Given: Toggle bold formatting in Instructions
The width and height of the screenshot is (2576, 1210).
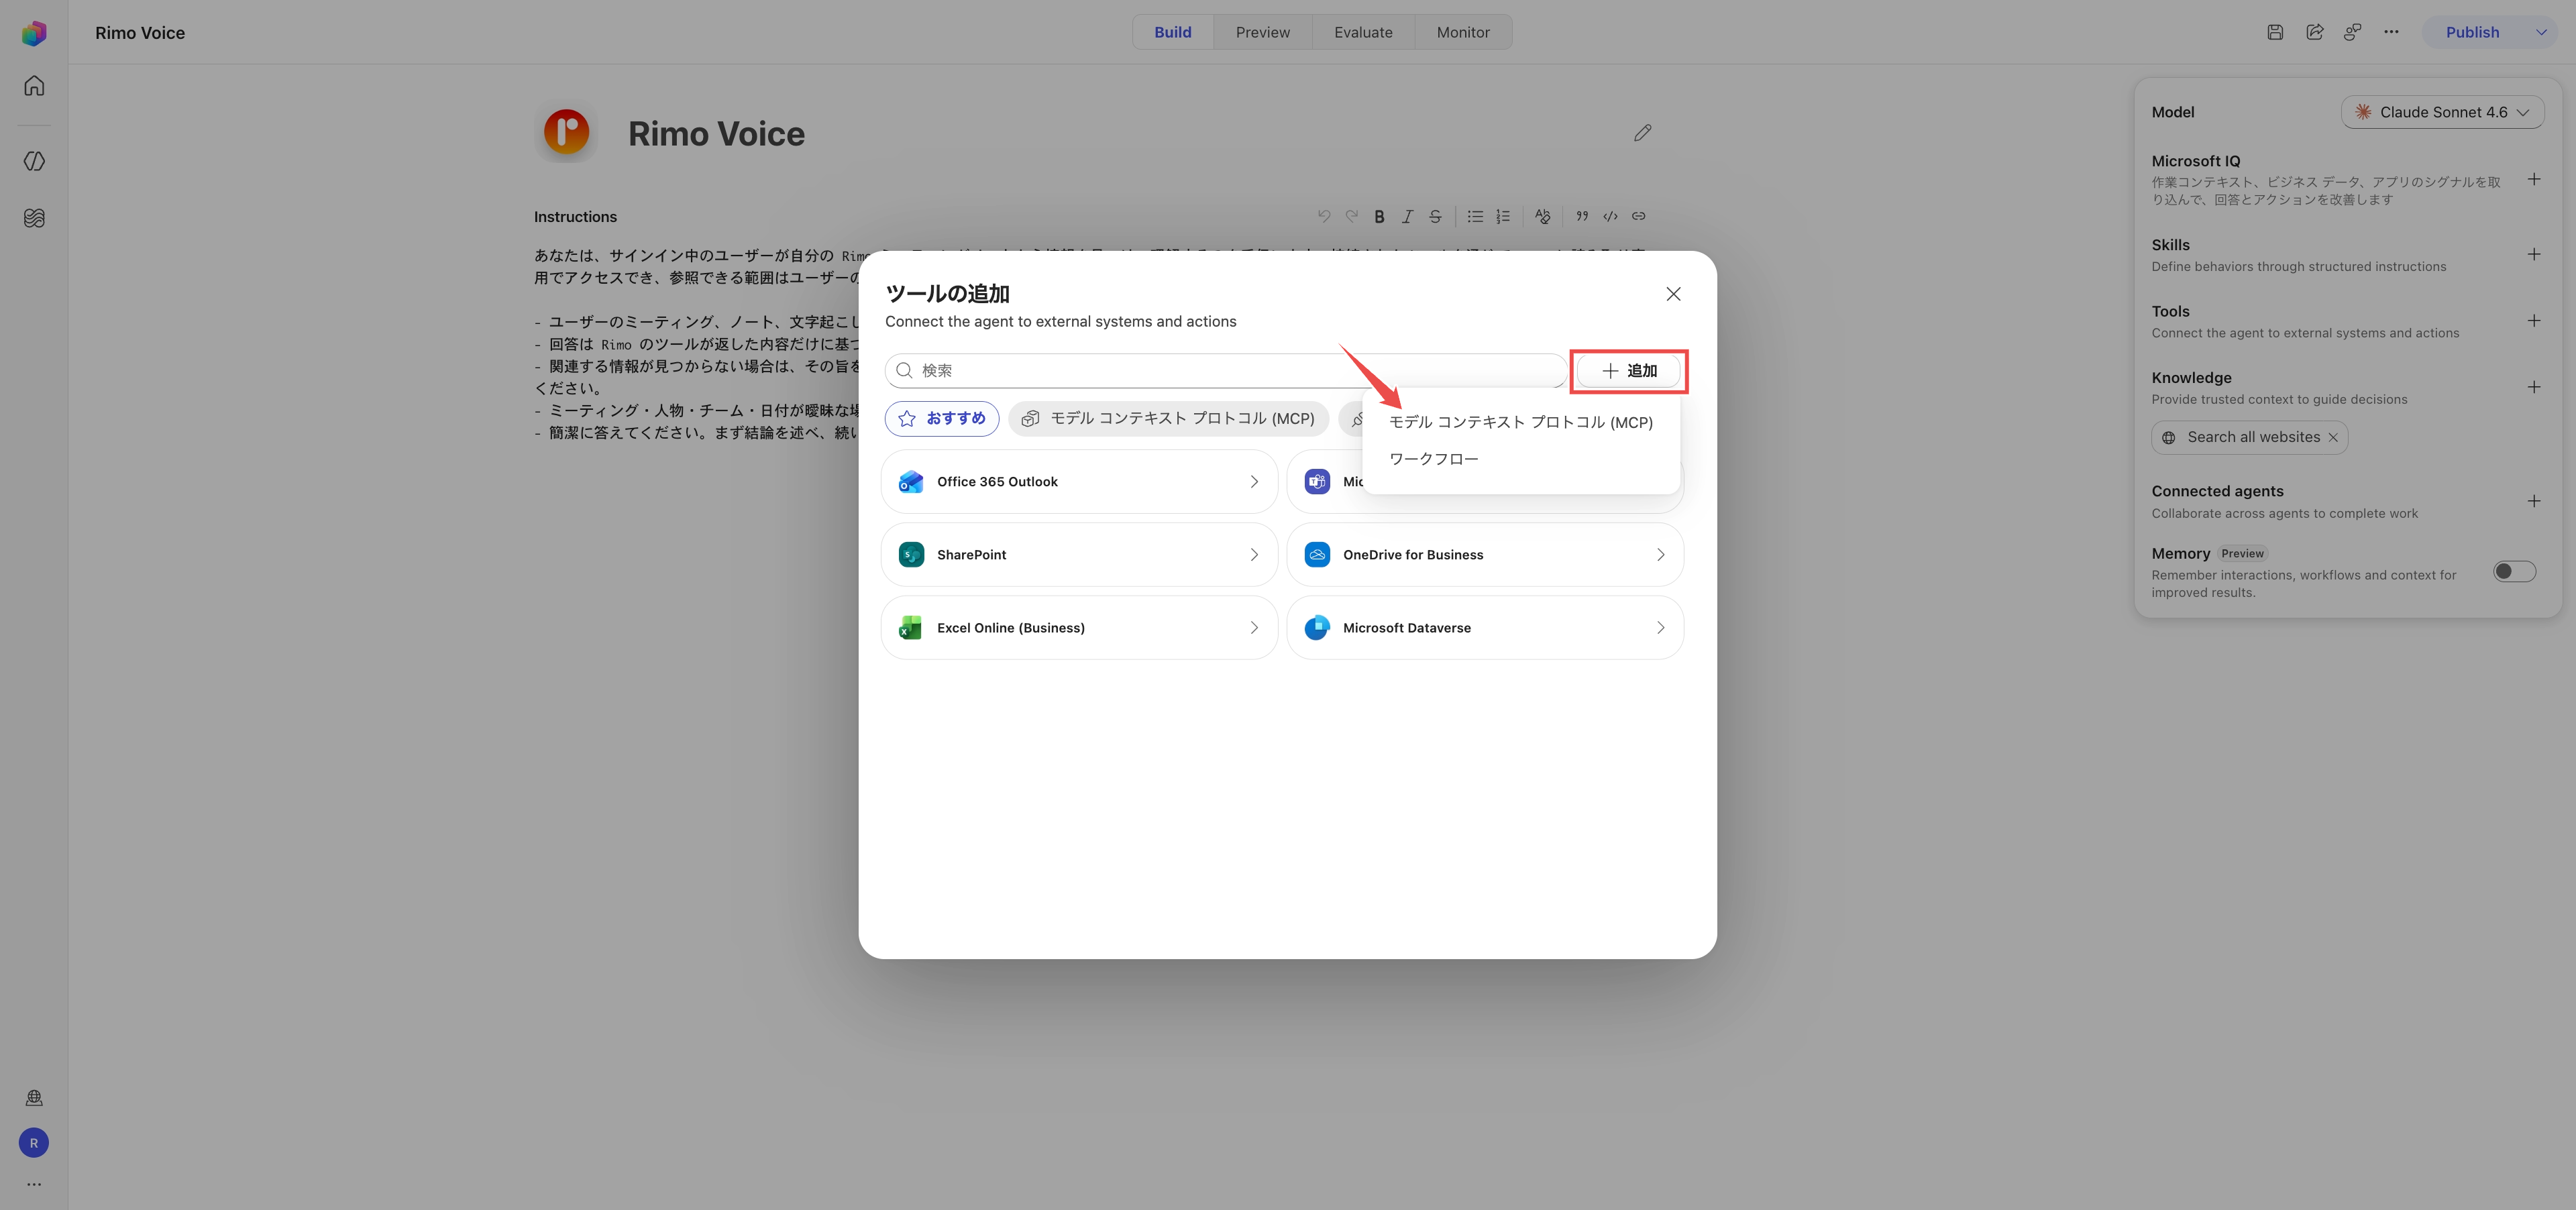Looking at the screenshot, I should (x=1379, y=216).
